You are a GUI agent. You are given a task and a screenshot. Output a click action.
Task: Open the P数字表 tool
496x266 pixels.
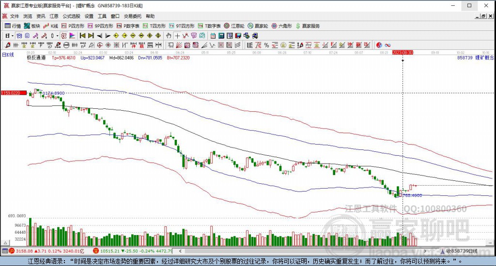(128, 26)
